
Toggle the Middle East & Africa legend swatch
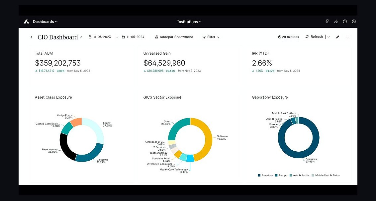(313, 175)
